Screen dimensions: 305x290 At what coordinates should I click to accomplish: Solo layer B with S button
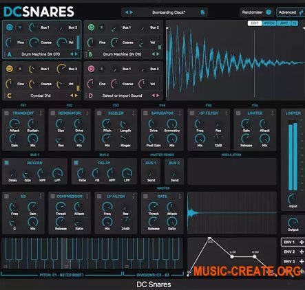click(x=101, y=27)
